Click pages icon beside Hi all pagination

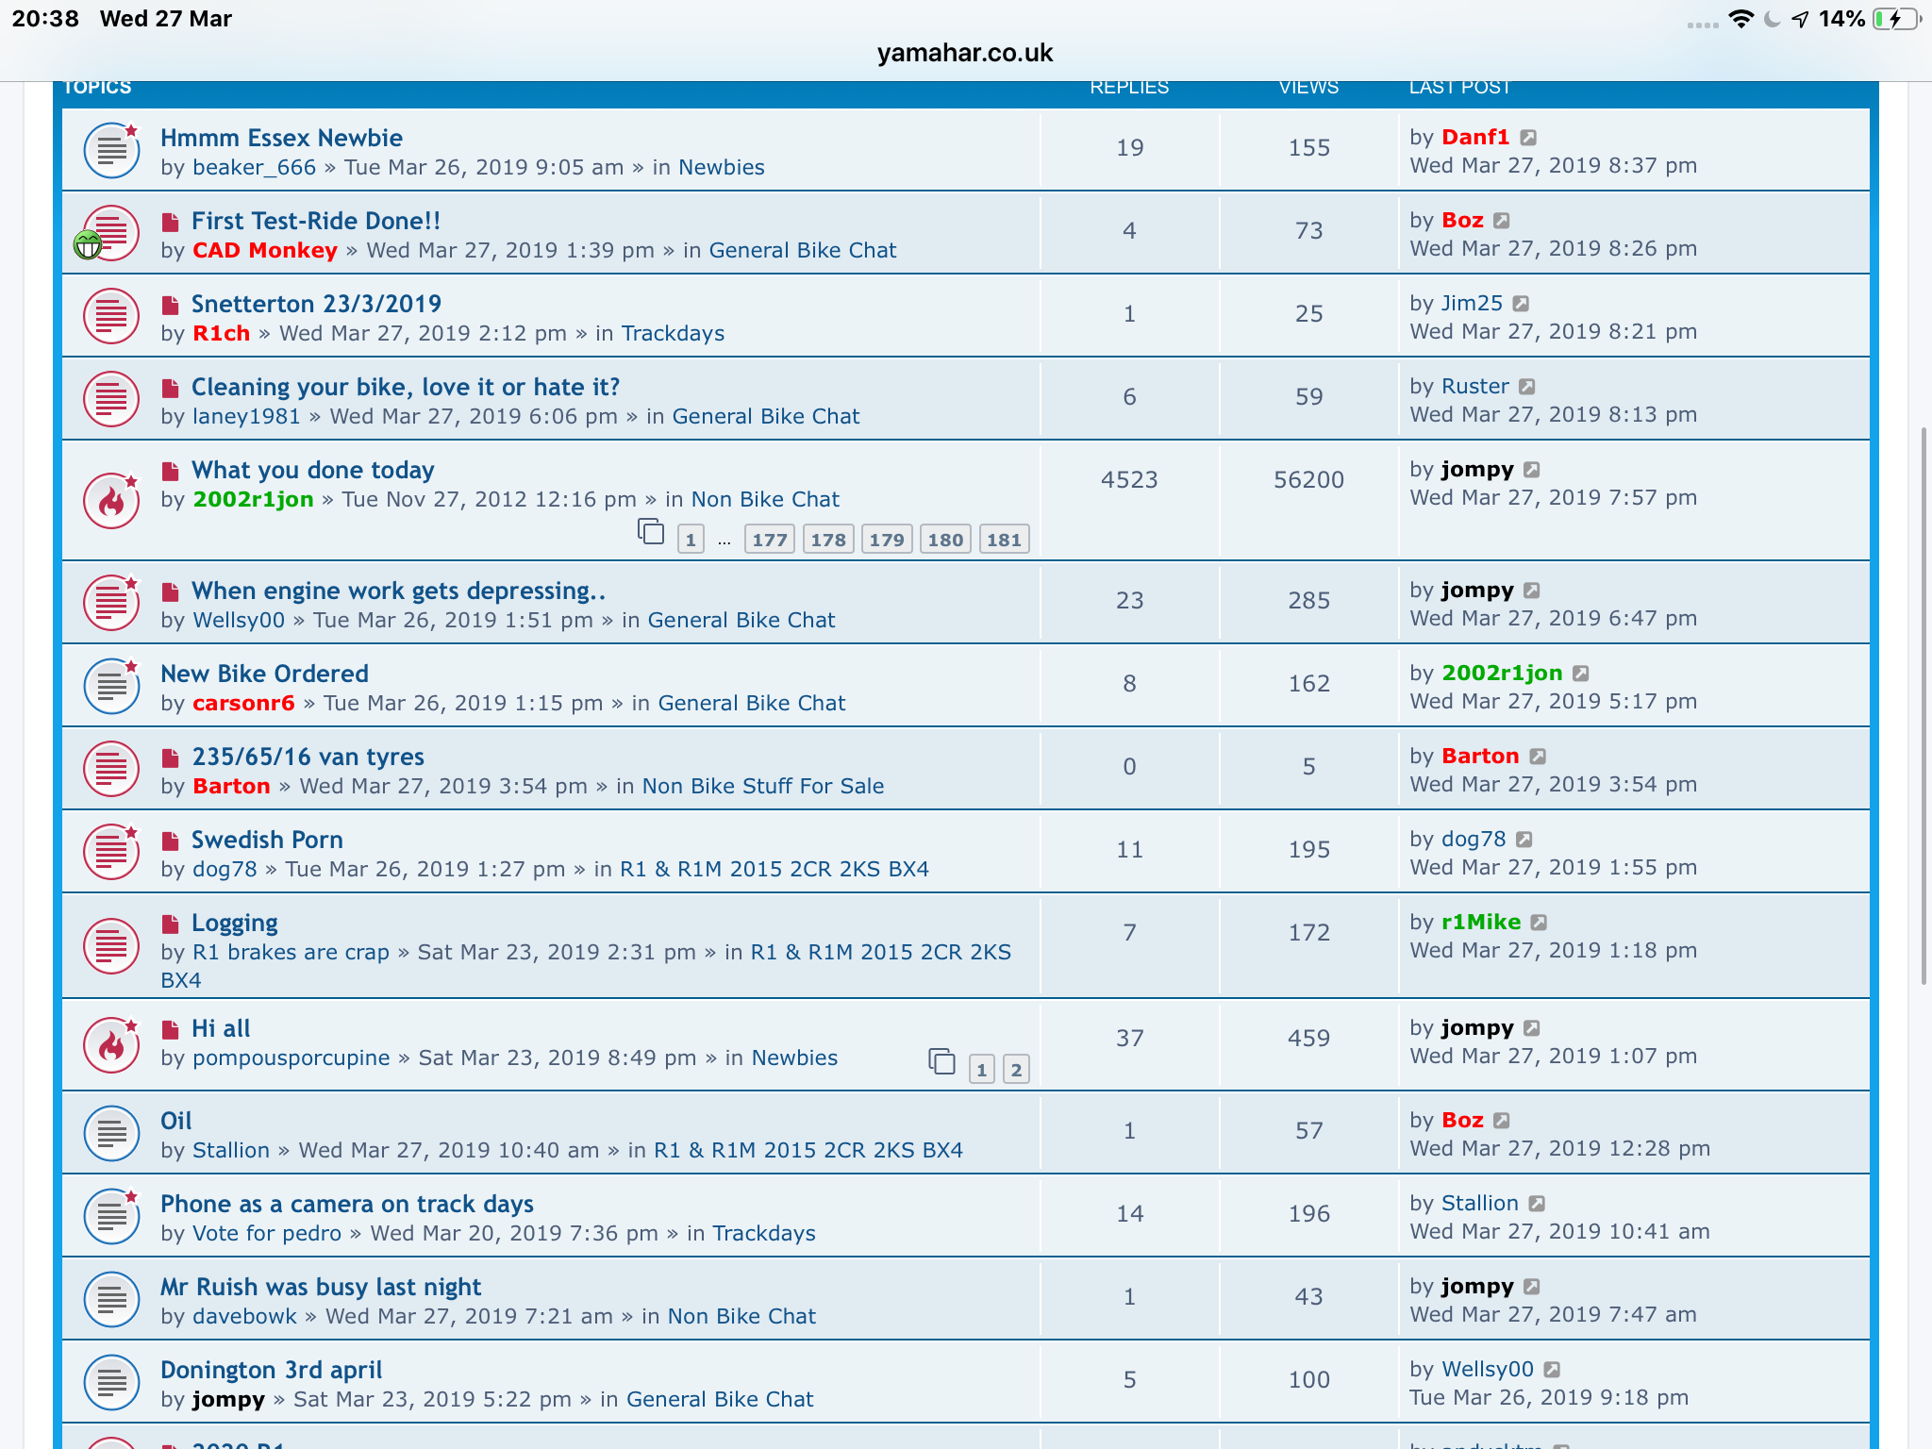tap(941, 1061)
